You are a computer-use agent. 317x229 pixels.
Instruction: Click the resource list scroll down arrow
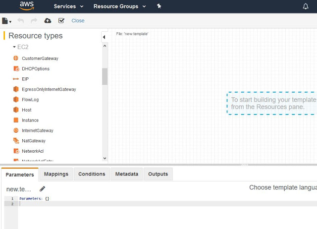[105, 158]
